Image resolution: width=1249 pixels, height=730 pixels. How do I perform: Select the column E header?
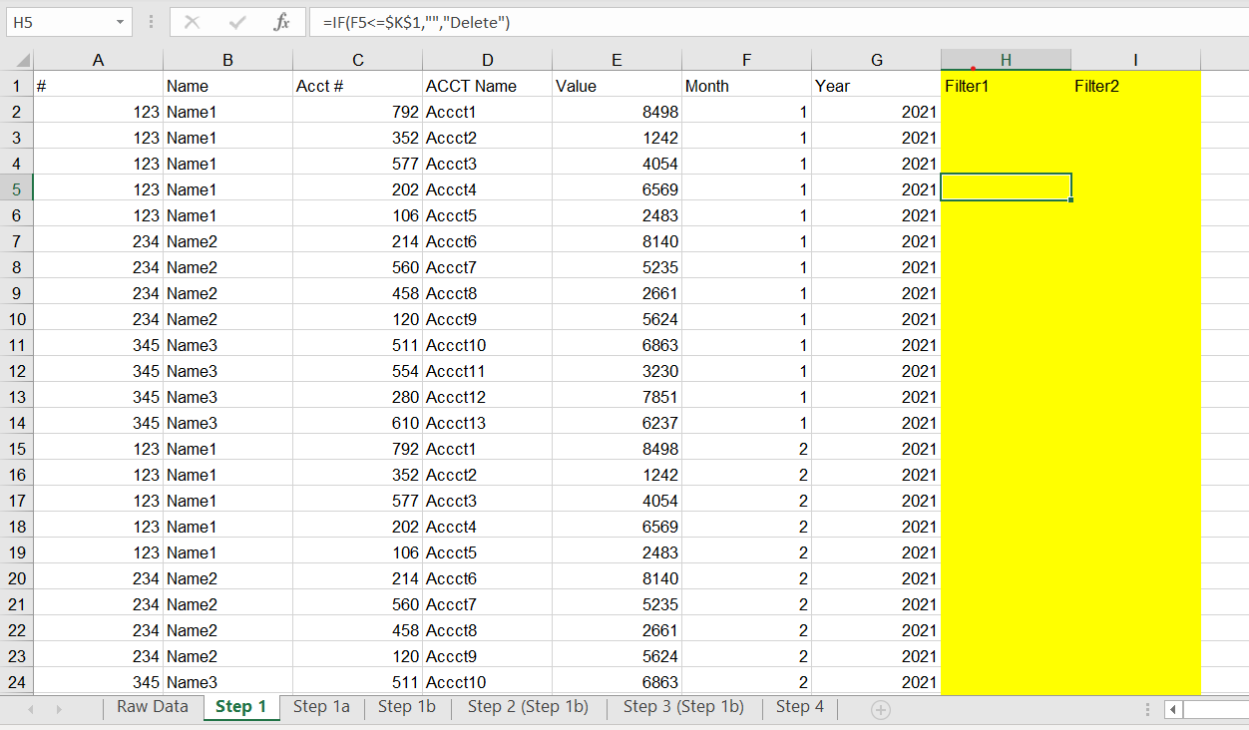(617, 60)
